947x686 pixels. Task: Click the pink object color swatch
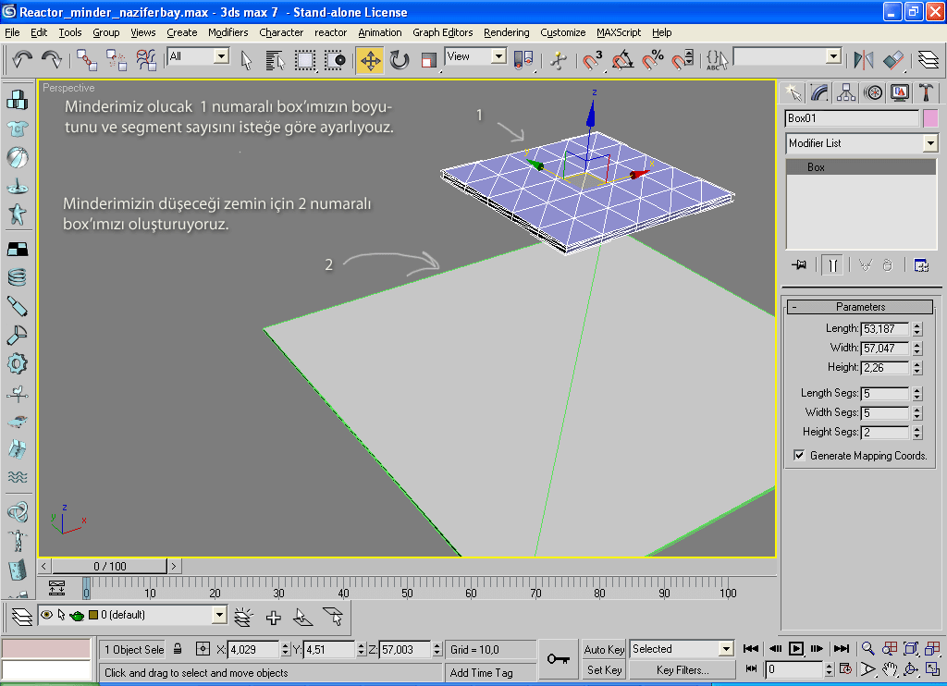(929, 118)
